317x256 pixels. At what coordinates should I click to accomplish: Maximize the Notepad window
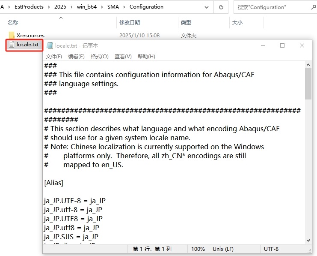(282, 45)
